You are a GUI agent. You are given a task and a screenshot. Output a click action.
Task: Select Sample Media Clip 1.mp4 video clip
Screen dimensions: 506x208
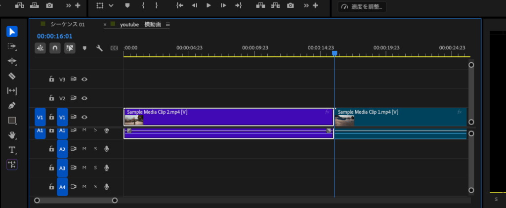click(x=400, y=117)
